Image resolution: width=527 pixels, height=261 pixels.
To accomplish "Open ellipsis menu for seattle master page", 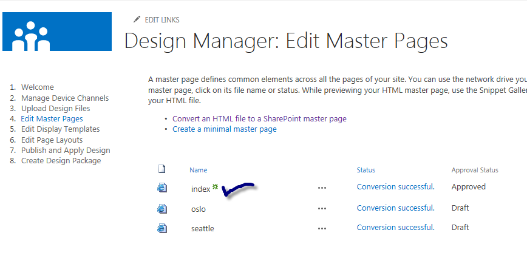I will tap(322, 229).
